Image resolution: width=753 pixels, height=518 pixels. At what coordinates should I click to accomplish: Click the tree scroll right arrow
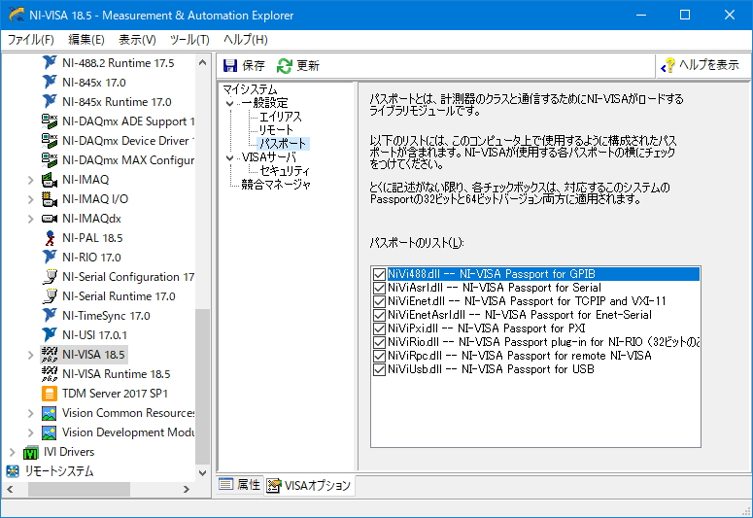(x=187, y=489)
